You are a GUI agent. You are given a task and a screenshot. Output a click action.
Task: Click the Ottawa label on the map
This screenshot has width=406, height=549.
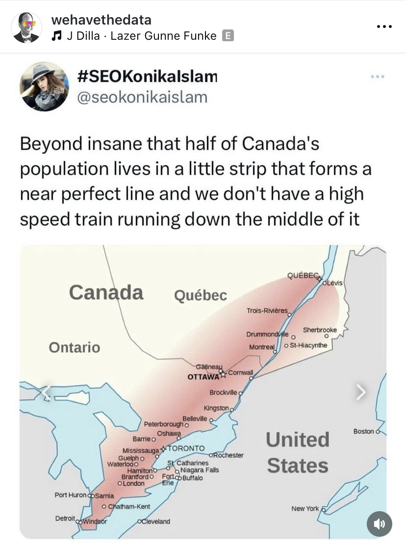[203, 377]
